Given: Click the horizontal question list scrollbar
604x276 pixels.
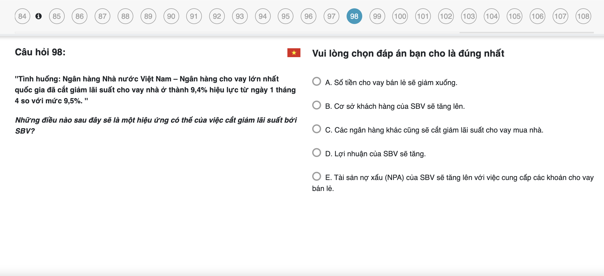Looking at the screenshot, I should pos(526,33).
